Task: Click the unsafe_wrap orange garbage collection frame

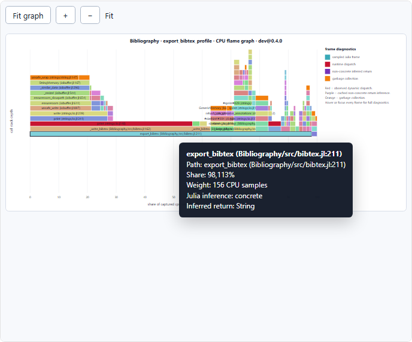Action: point(54,77)
